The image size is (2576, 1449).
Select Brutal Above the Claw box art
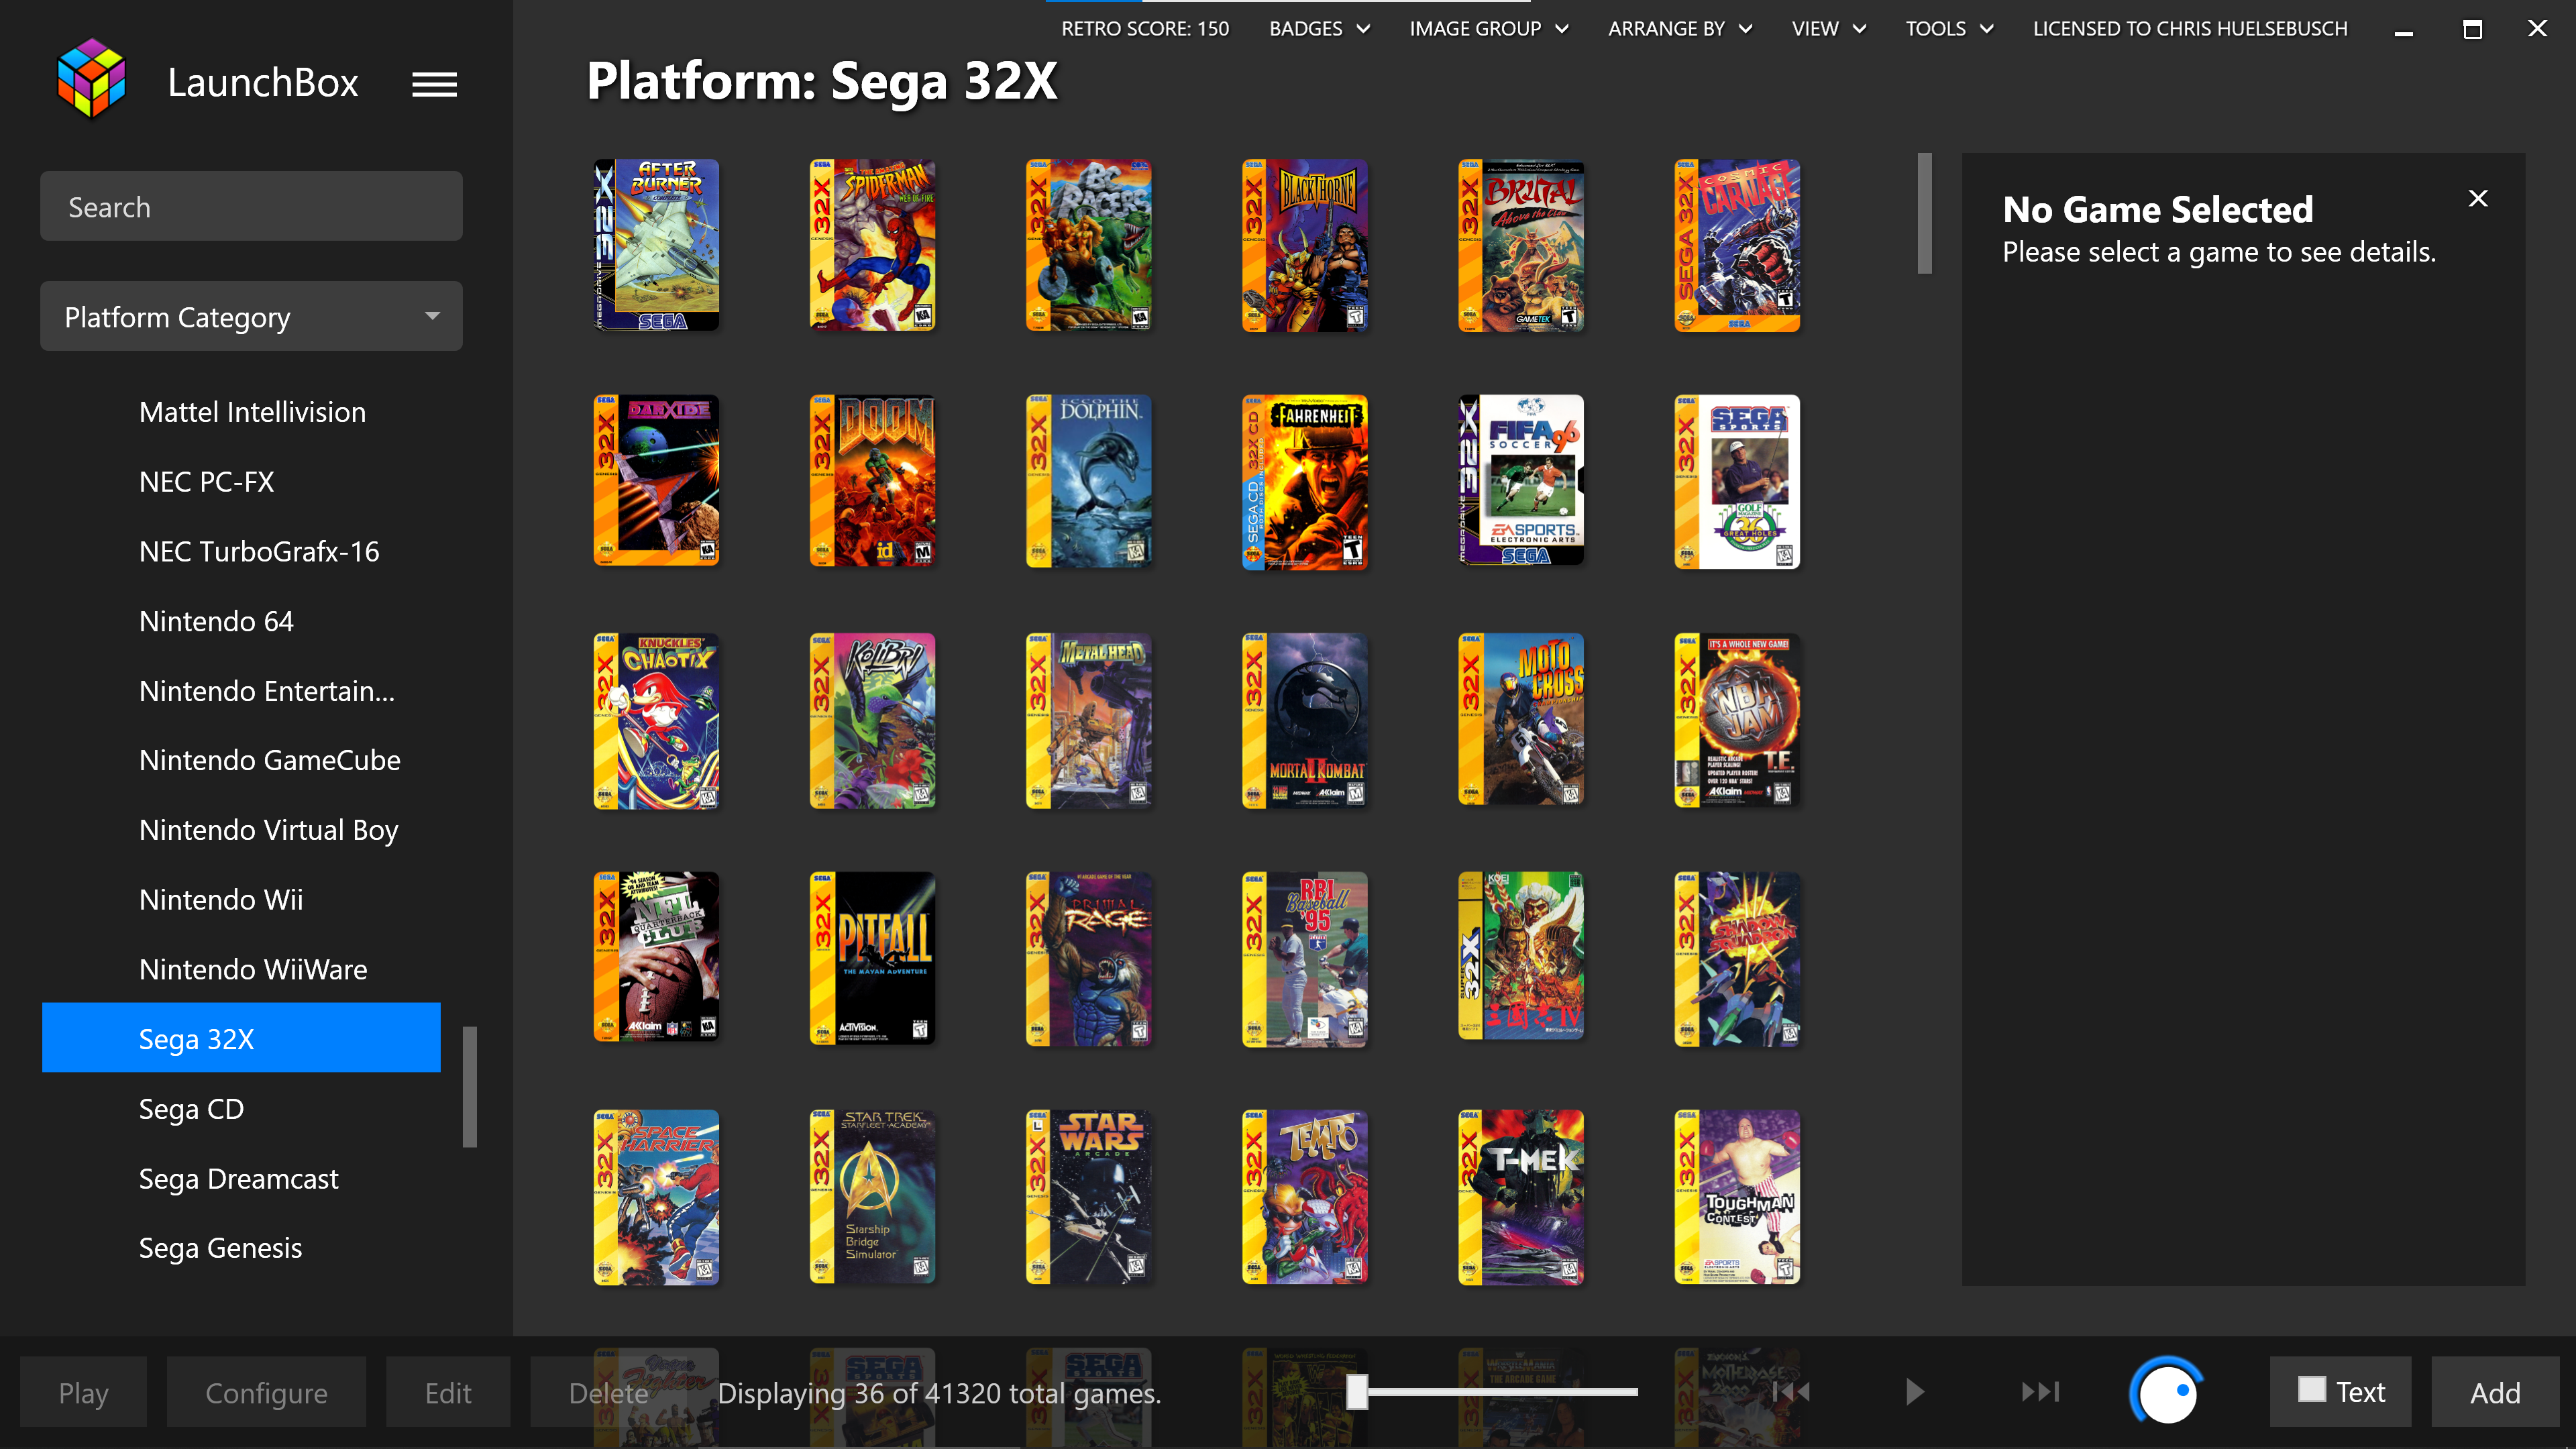pos(1520,245)
